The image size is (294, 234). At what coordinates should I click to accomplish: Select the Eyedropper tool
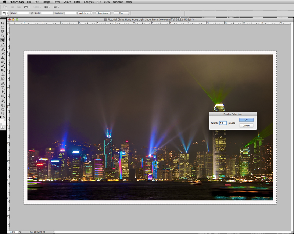pyautogui.click(x=3, y=44)
